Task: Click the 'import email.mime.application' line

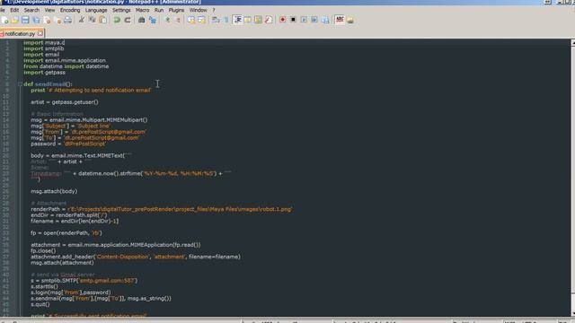Action: coord(65,60)
